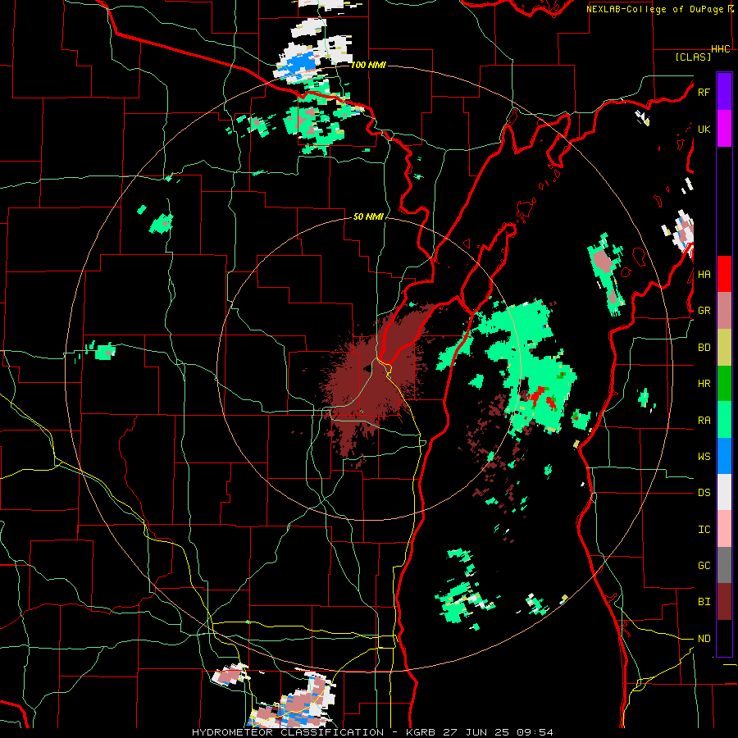Select the pinkish GR legend color swatch
The image size is (738, 738).
point(724,310)
